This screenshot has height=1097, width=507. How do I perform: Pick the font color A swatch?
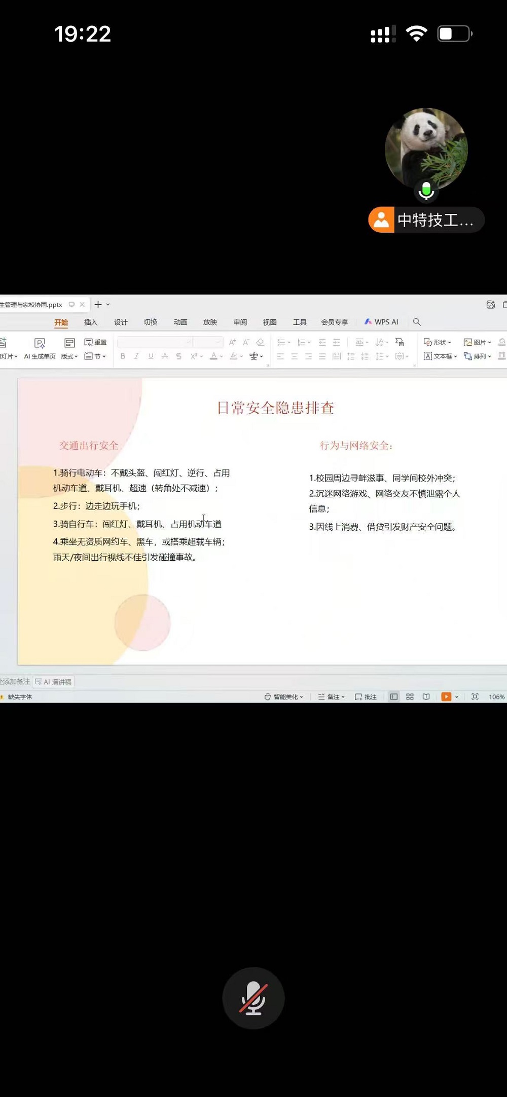216,356
